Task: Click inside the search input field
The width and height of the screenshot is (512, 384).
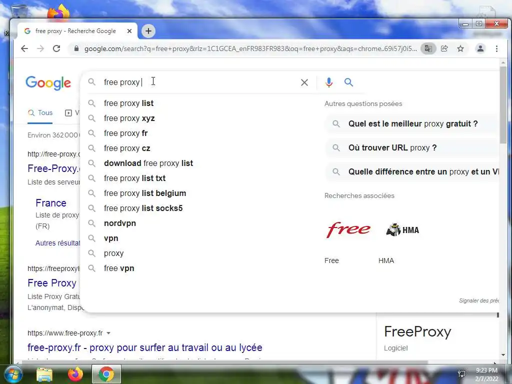Action: coord(199,82)
